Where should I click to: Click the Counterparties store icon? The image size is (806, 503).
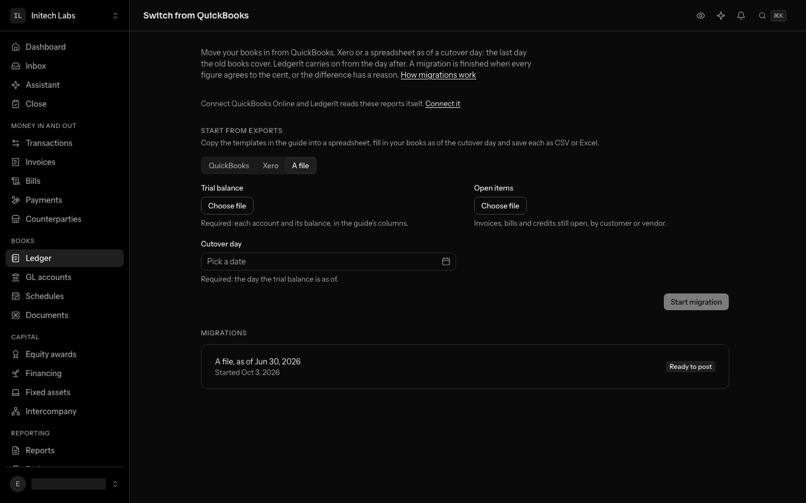(x=16, y=219)
